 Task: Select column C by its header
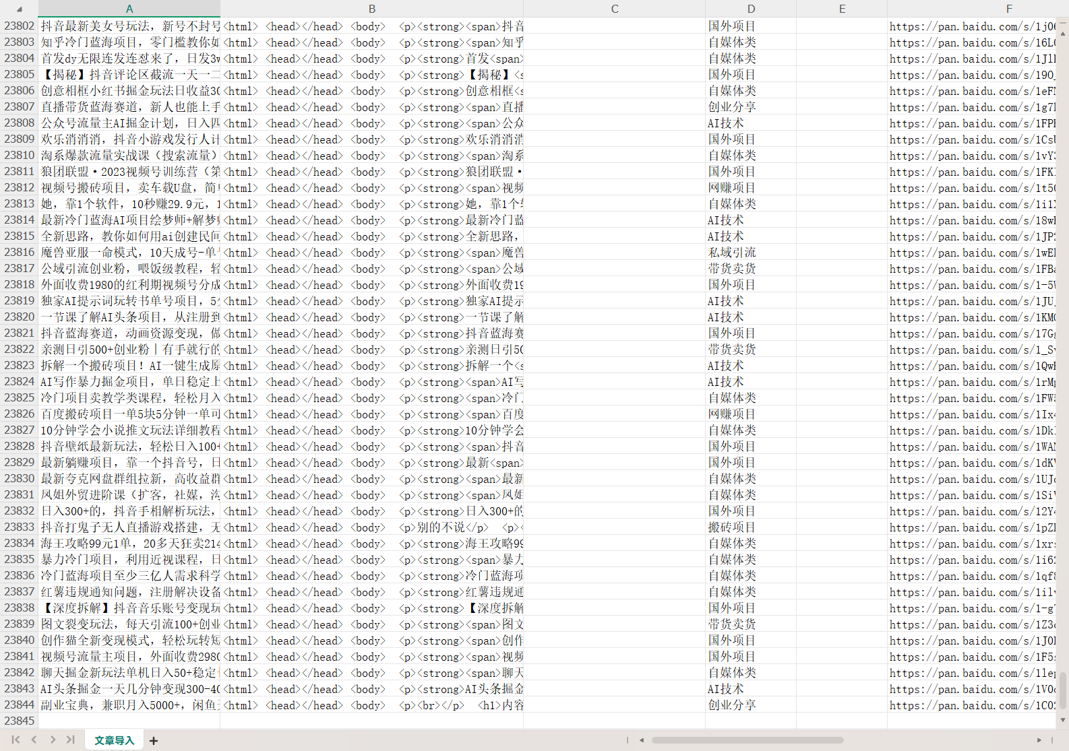pyautogui.click(x=615, y=9)
